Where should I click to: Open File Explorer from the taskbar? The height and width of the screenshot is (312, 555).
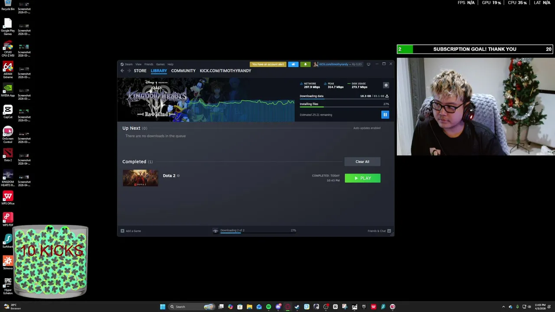[249, 307]
